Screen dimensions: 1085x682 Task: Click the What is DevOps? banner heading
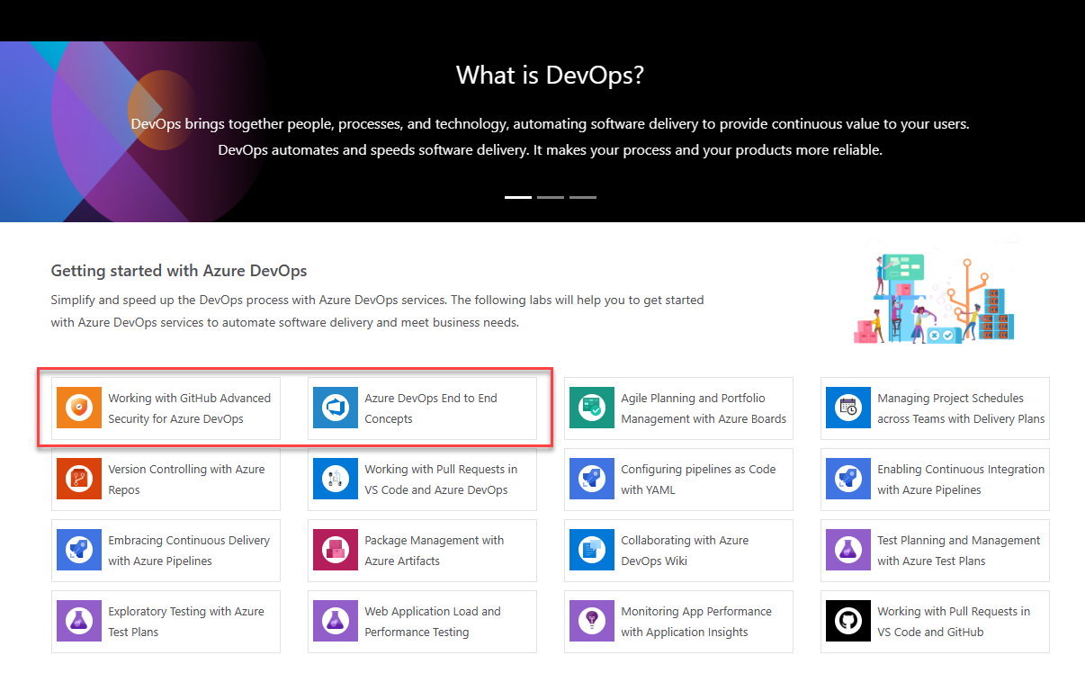pos(550,75)
